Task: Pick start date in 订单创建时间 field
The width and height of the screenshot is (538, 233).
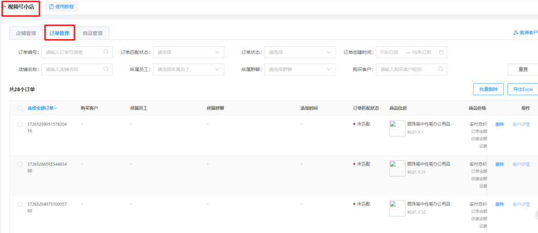Action: point(389,52)
